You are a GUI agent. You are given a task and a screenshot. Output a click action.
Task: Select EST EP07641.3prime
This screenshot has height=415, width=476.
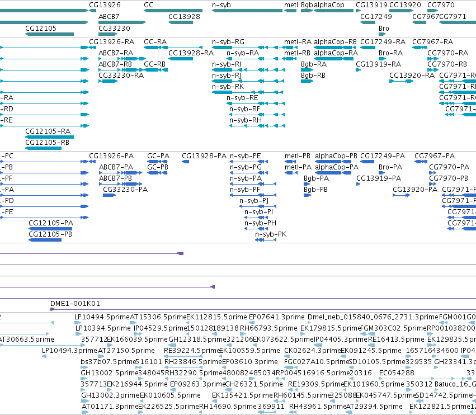tap(276, 317)
